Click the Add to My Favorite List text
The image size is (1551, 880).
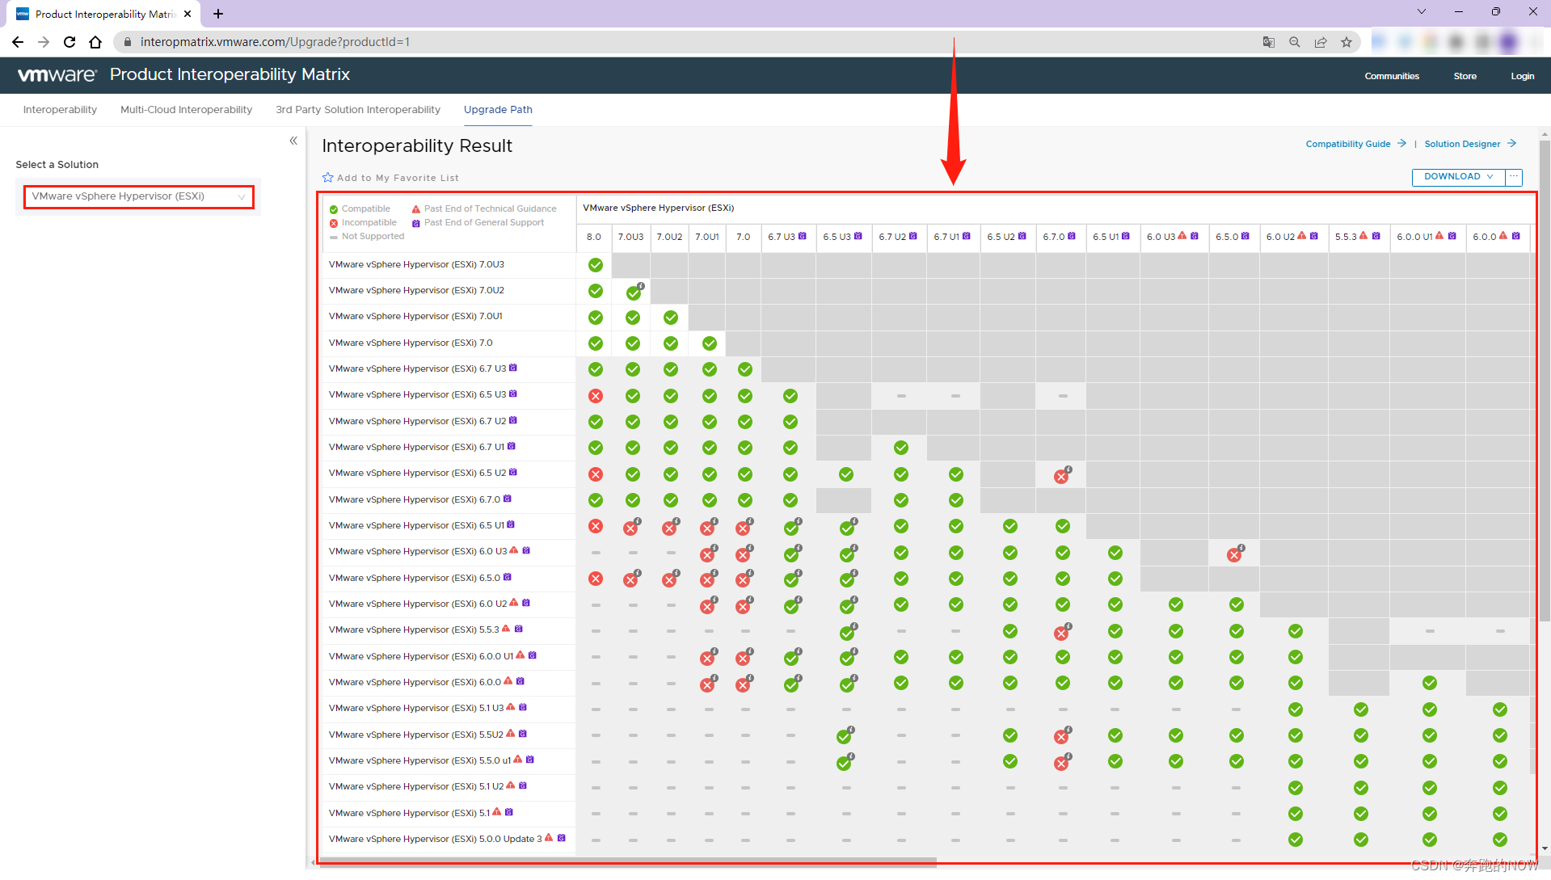click(398, 178)
